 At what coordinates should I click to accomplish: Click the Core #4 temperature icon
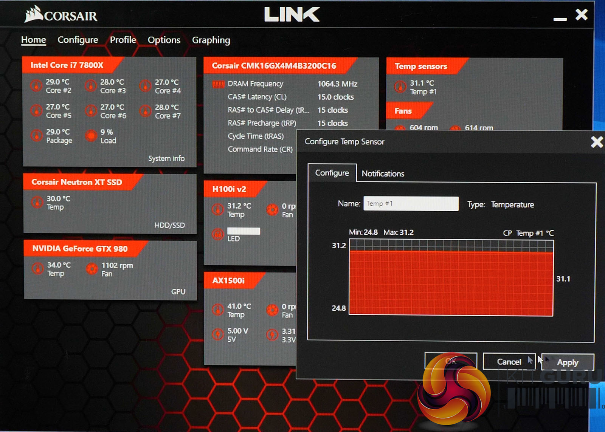point(145,86)
